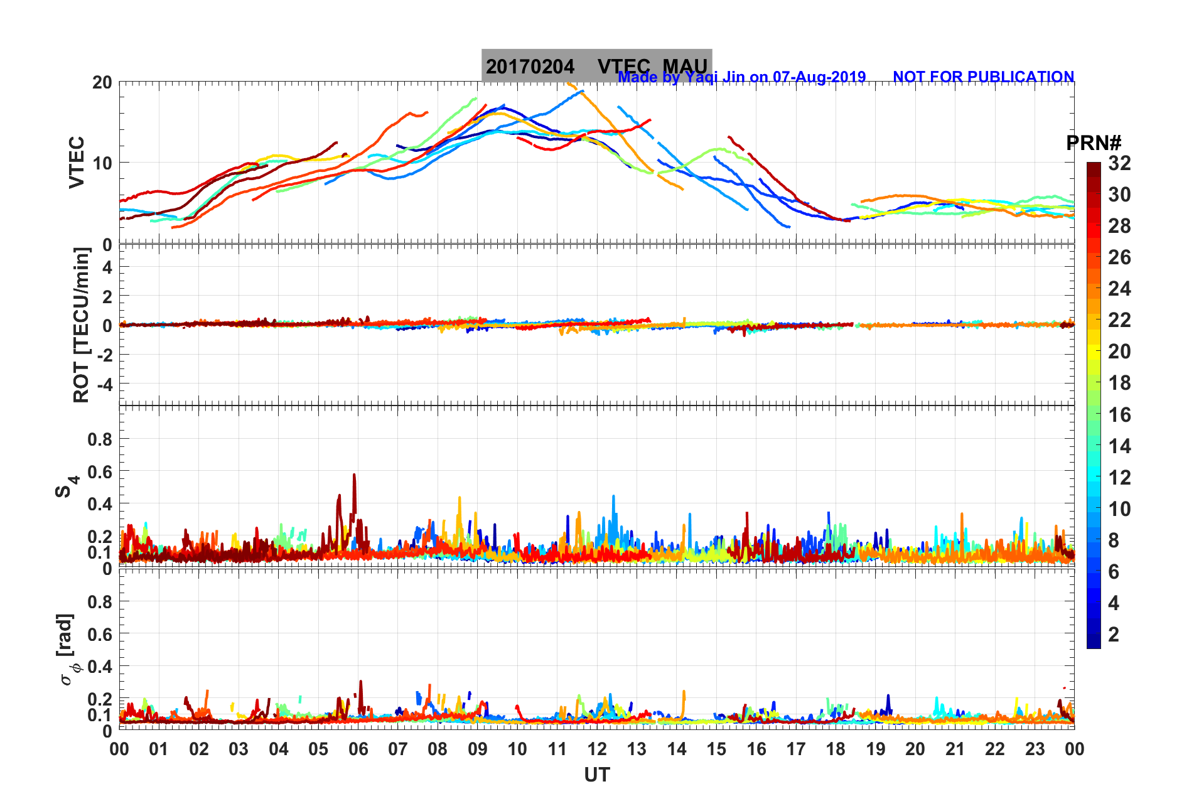Click the 18 tick on UT axis
The image size is (1194, 811).
(x=836, y=749)
